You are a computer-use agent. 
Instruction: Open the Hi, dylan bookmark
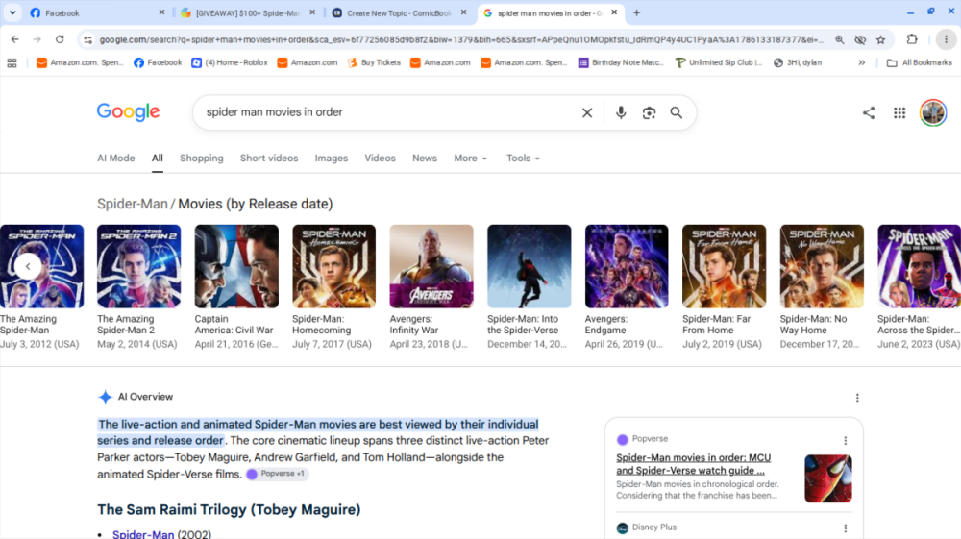(798, 62)
